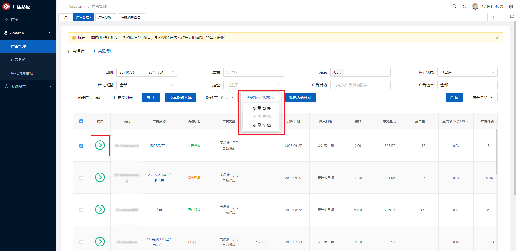Select 批量暂停 from the status menu
This screenshot has height=251, width=516.
261,108
